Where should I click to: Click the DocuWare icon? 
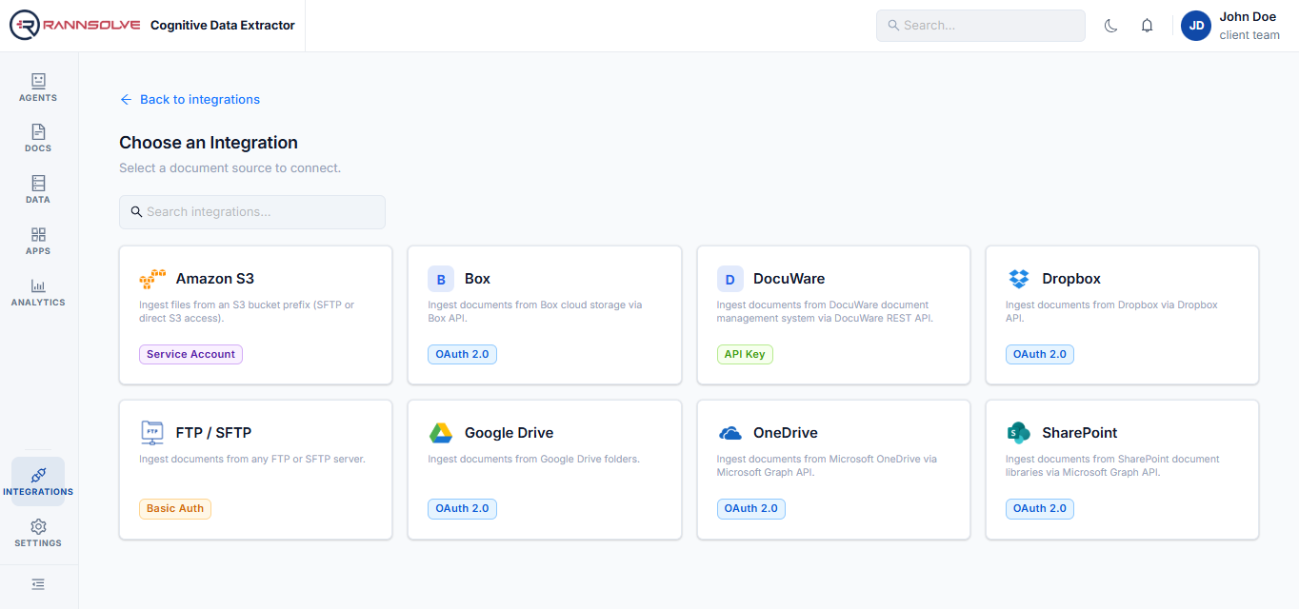pos(730,279)
